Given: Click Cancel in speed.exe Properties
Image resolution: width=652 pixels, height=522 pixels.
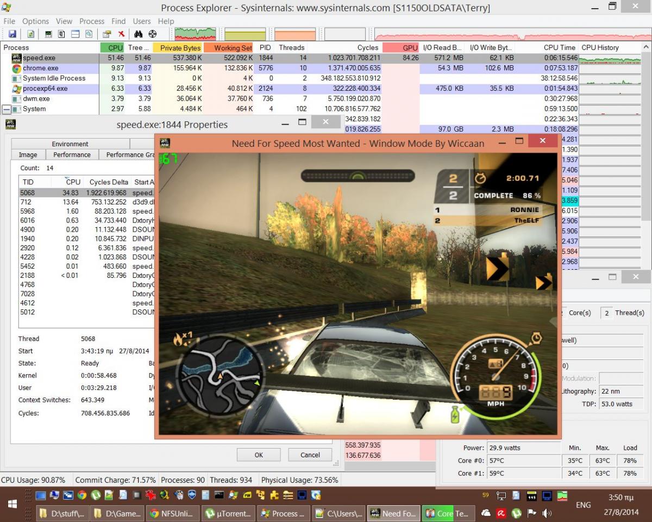Looking at the screenshot, I should 310,455.
